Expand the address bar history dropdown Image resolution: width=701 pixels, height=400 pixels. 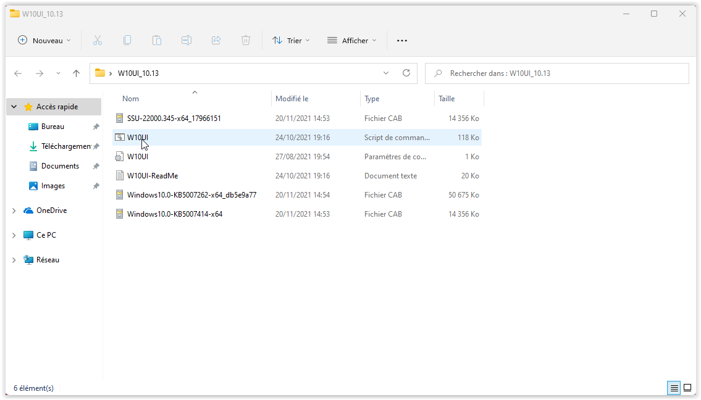pyautogui.click(x=386, y=73)
